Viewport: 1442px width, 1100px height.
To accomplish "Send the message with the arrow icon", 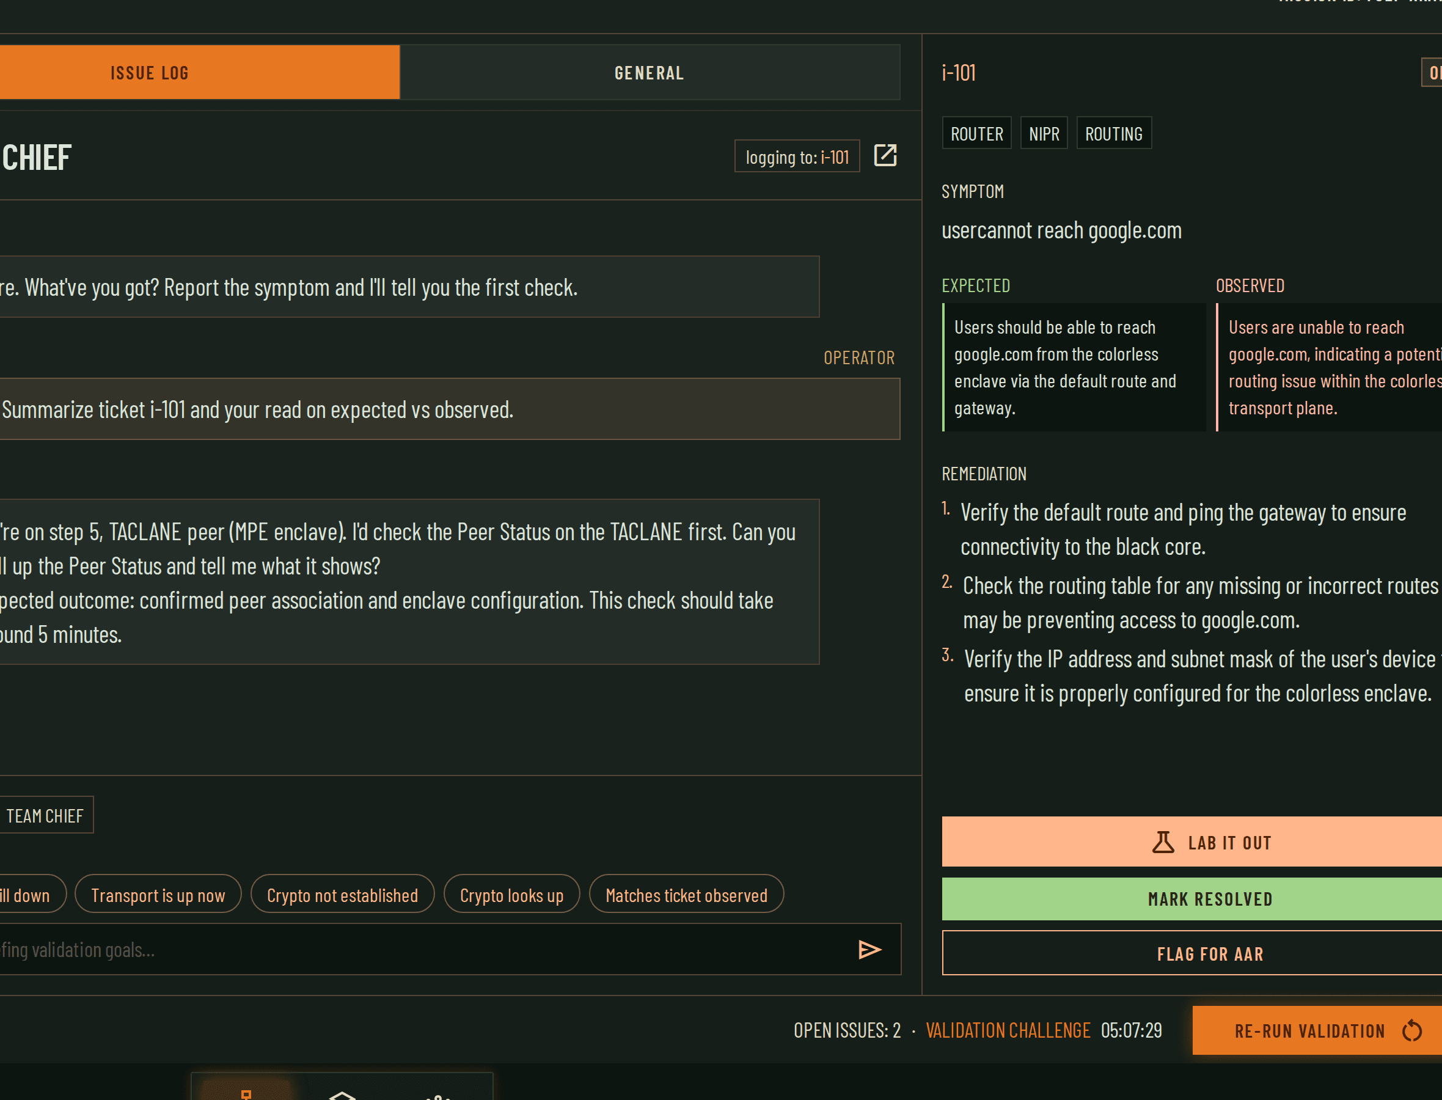I will point(869,950).
